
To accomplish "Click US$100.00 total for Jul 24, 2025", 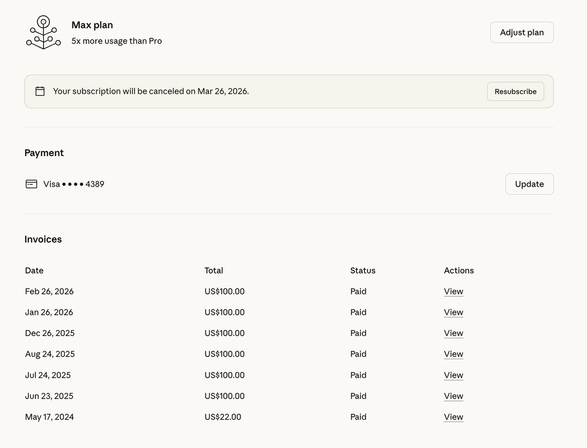I will click(x=225, y=375).
